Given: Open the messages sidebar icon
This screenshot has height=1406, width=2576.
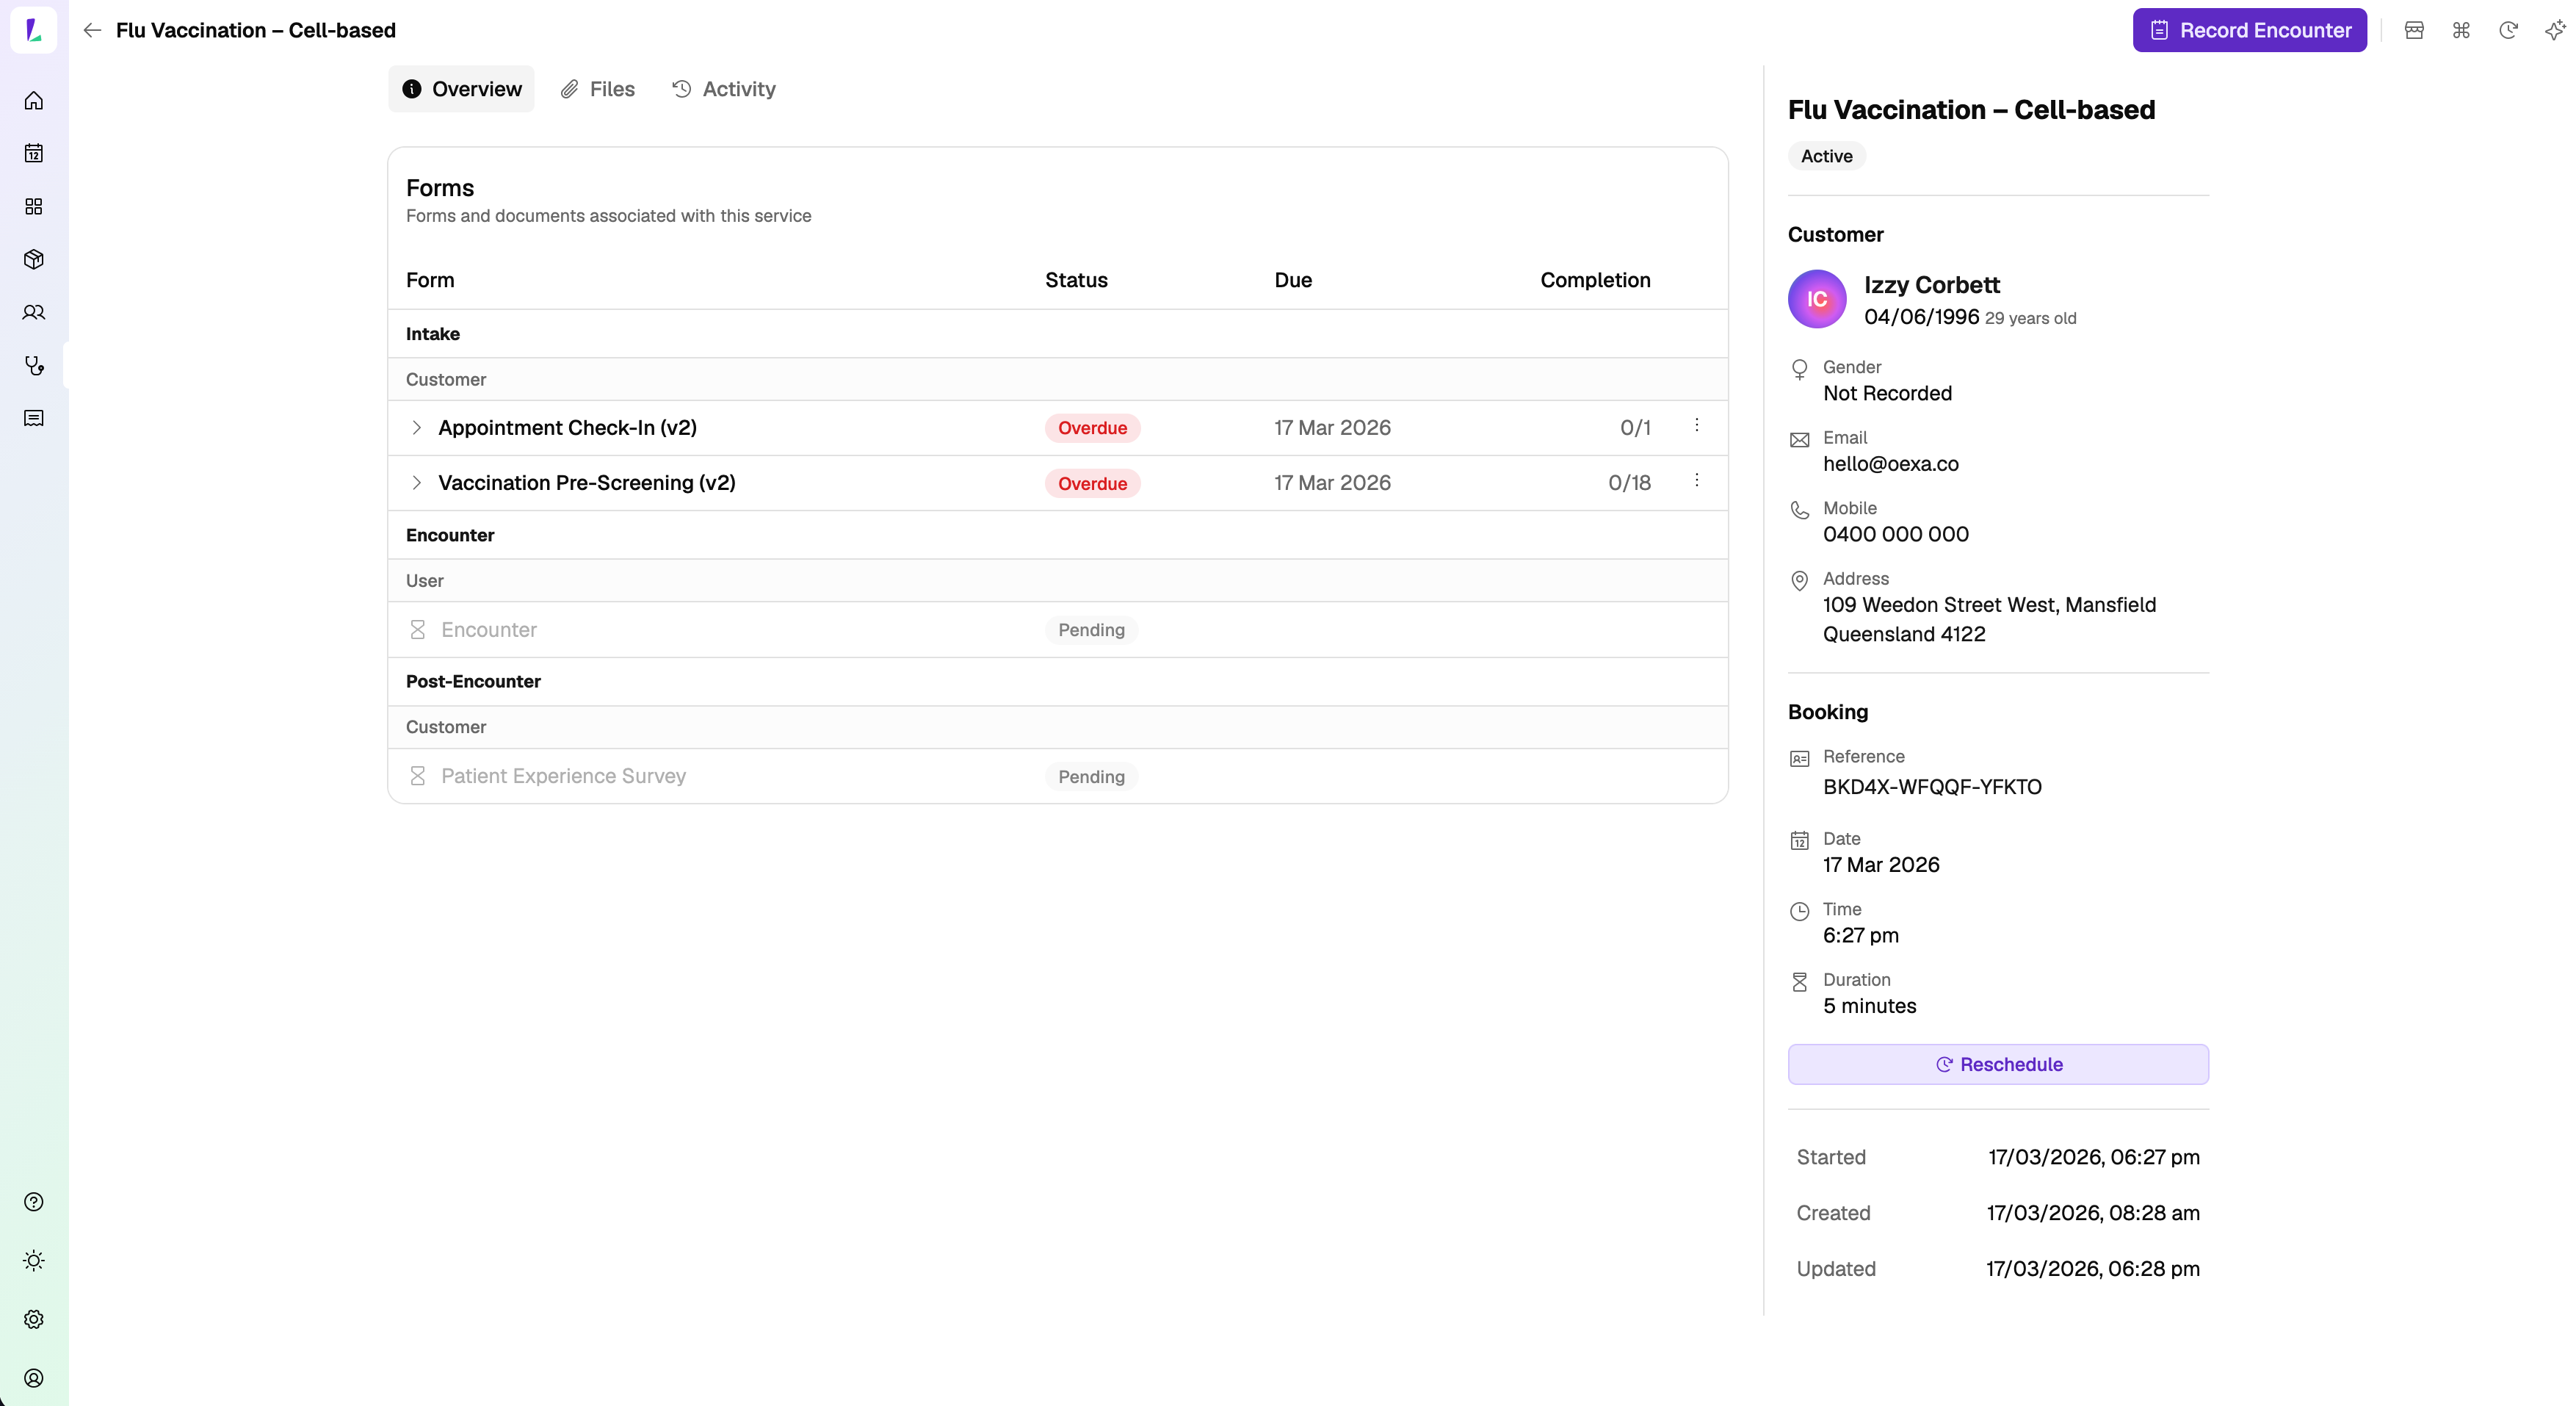Looking at the screenshot, I should [x=34, y=418].
